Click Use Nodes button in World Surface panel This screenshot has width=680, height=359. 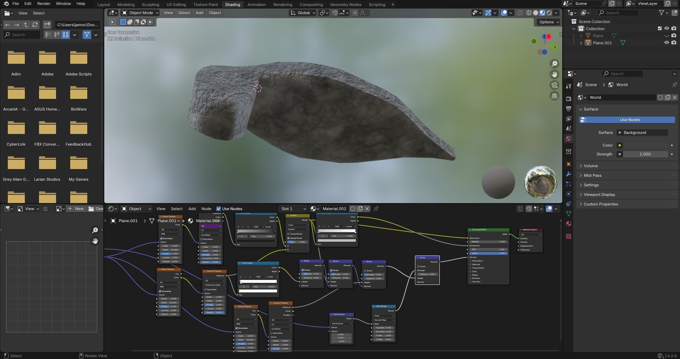[x=627, y=120]
